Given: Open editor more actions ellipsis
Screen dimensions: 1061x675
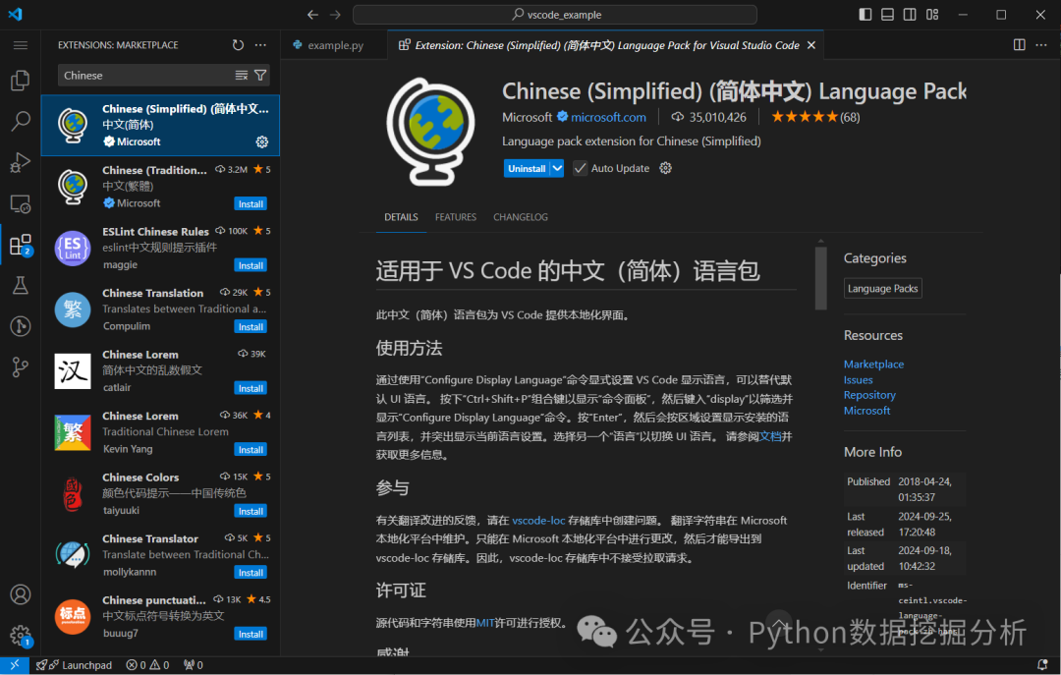Looking at the screenshot, I should coord(1041,45).
